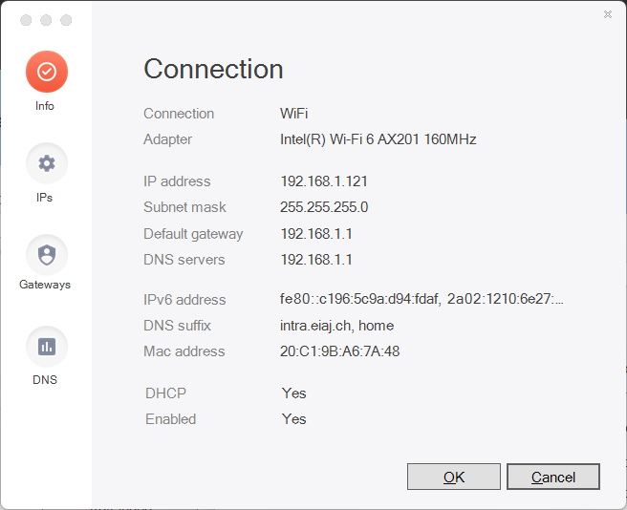The image size is (627, 510).
Task: Open the Info section icon
Action: (46, 72)
